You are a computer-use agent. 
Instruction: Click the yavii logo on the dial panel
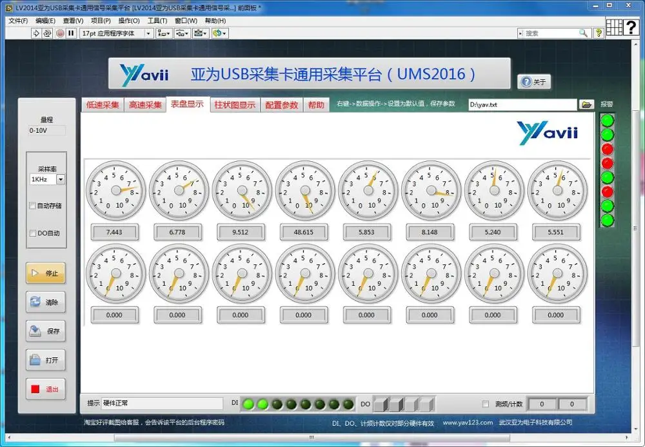pyautogui.click(x=547, y=131)
